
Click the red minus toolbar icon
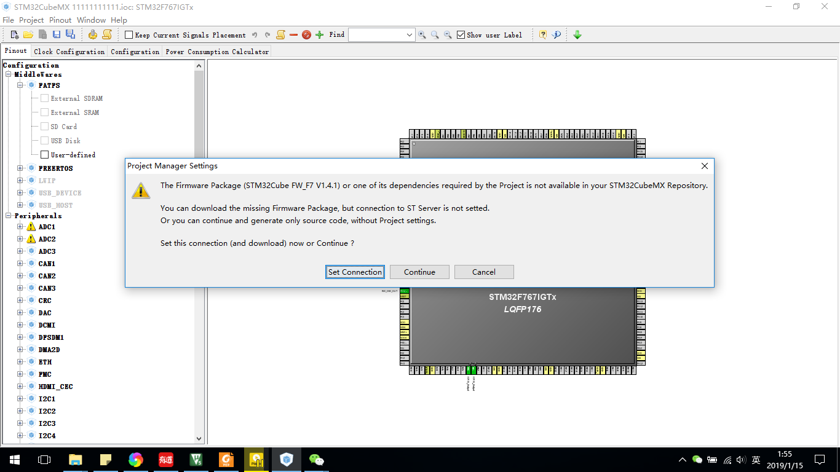coord(293,35)
